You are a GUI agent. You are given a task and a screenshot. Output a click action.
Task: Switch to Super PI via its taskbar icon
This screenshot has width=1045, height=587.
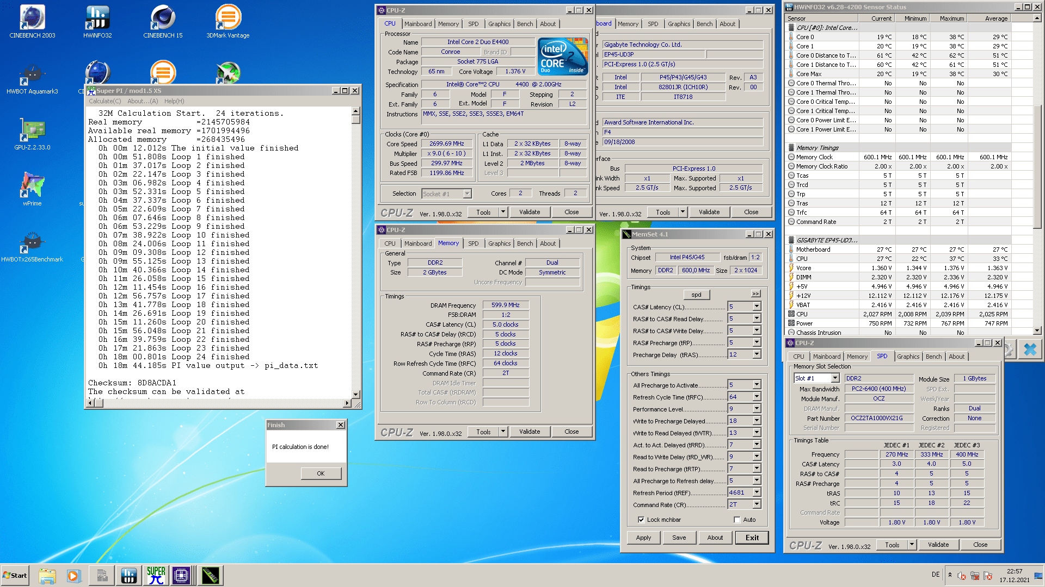coord(156,576)
